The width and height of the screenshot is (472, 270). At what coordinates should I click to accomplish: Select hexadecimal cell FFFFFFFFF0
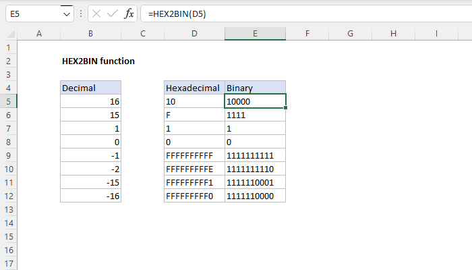194,196
